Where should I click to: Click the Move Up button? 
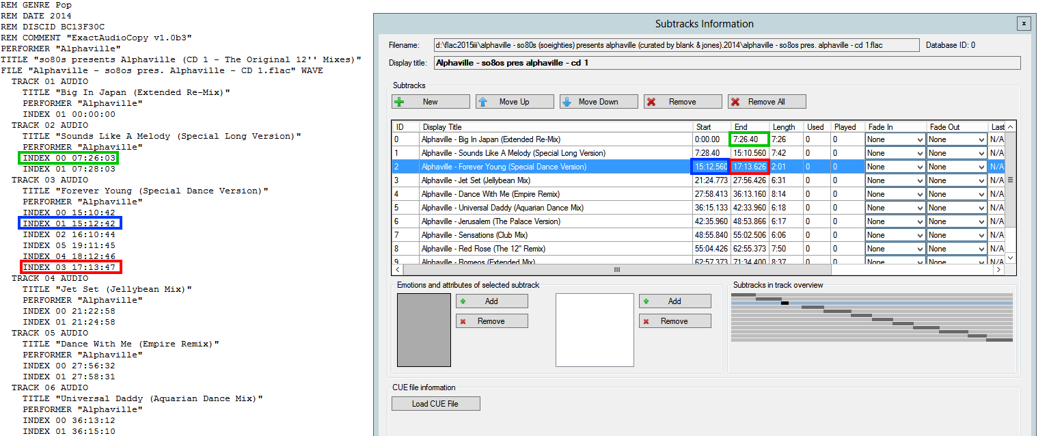coord(515,102)
